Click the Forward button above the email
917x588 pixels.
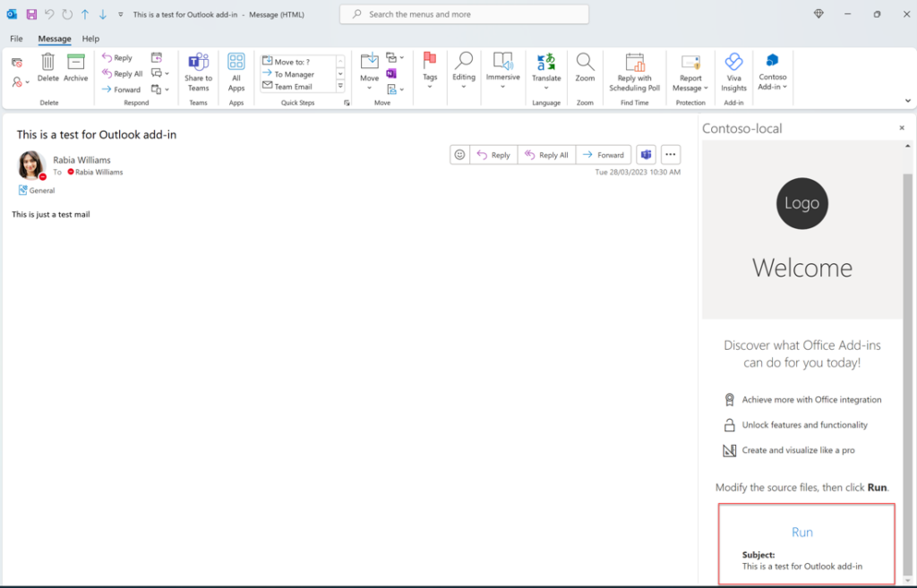click(603, 154)
